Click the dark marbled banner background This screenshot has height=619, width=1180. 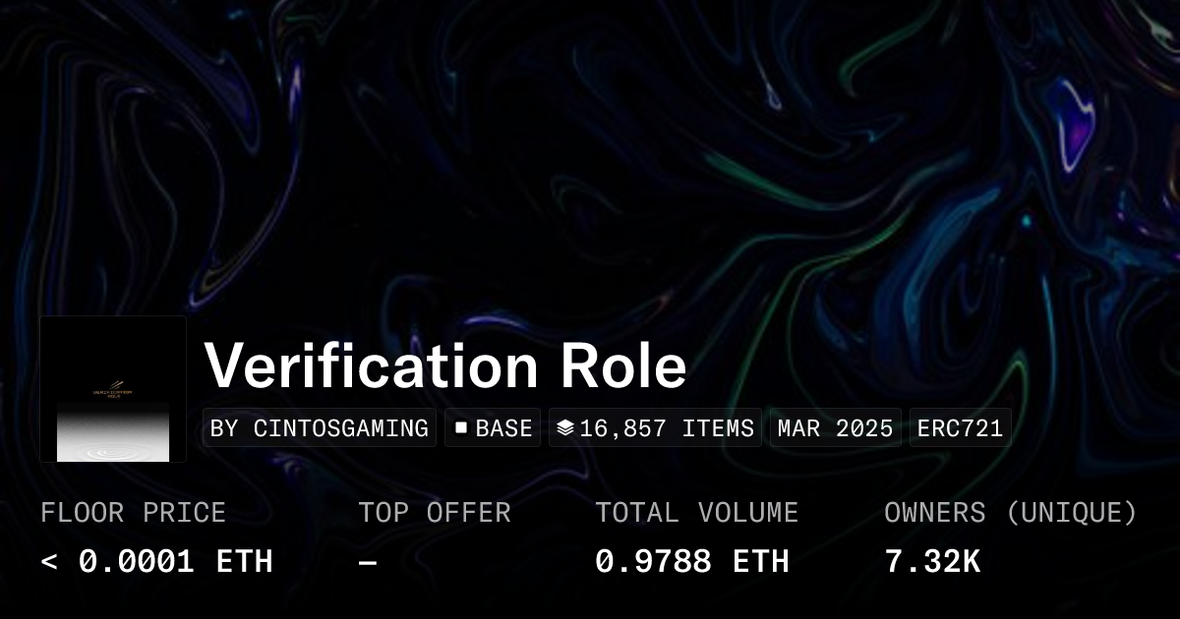click(x=393, y=147)
